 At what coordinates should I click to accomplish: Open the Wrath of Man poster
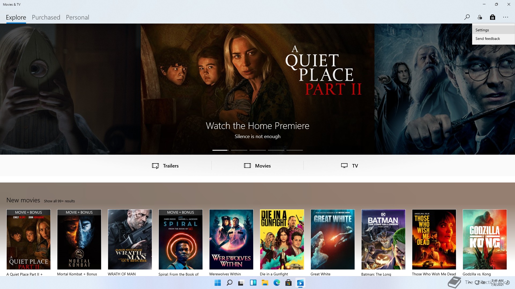(x=130, y=239)
